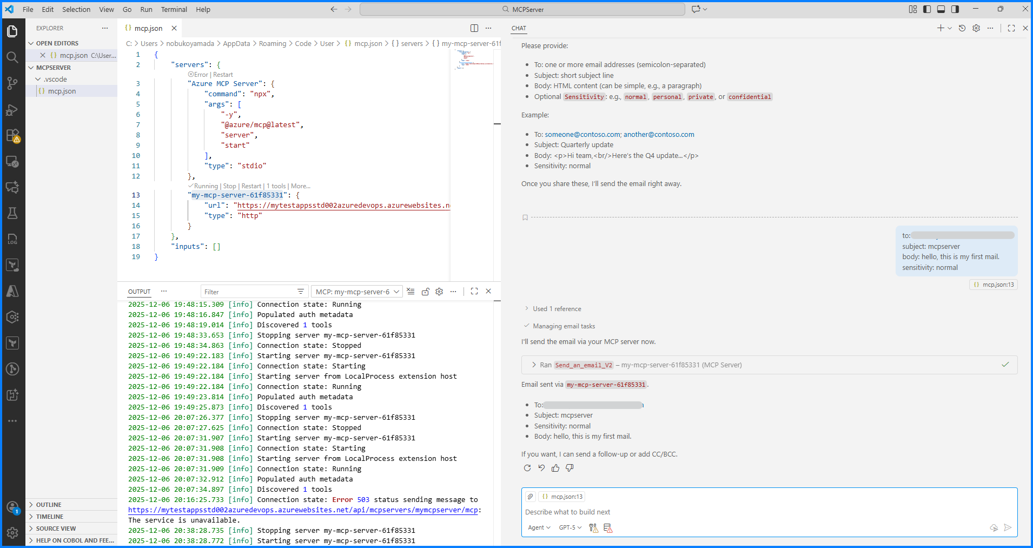Open the Explorer view in activity bar

[x=12, y=31]
